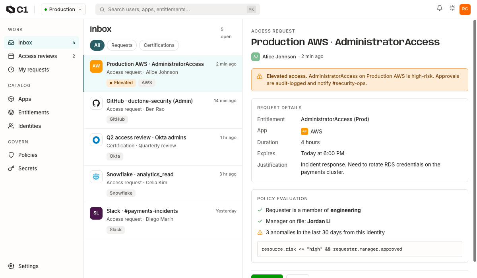Click the Policies shield icon
The width and height of the screenshot is (477, 278).
coord(11,155)
